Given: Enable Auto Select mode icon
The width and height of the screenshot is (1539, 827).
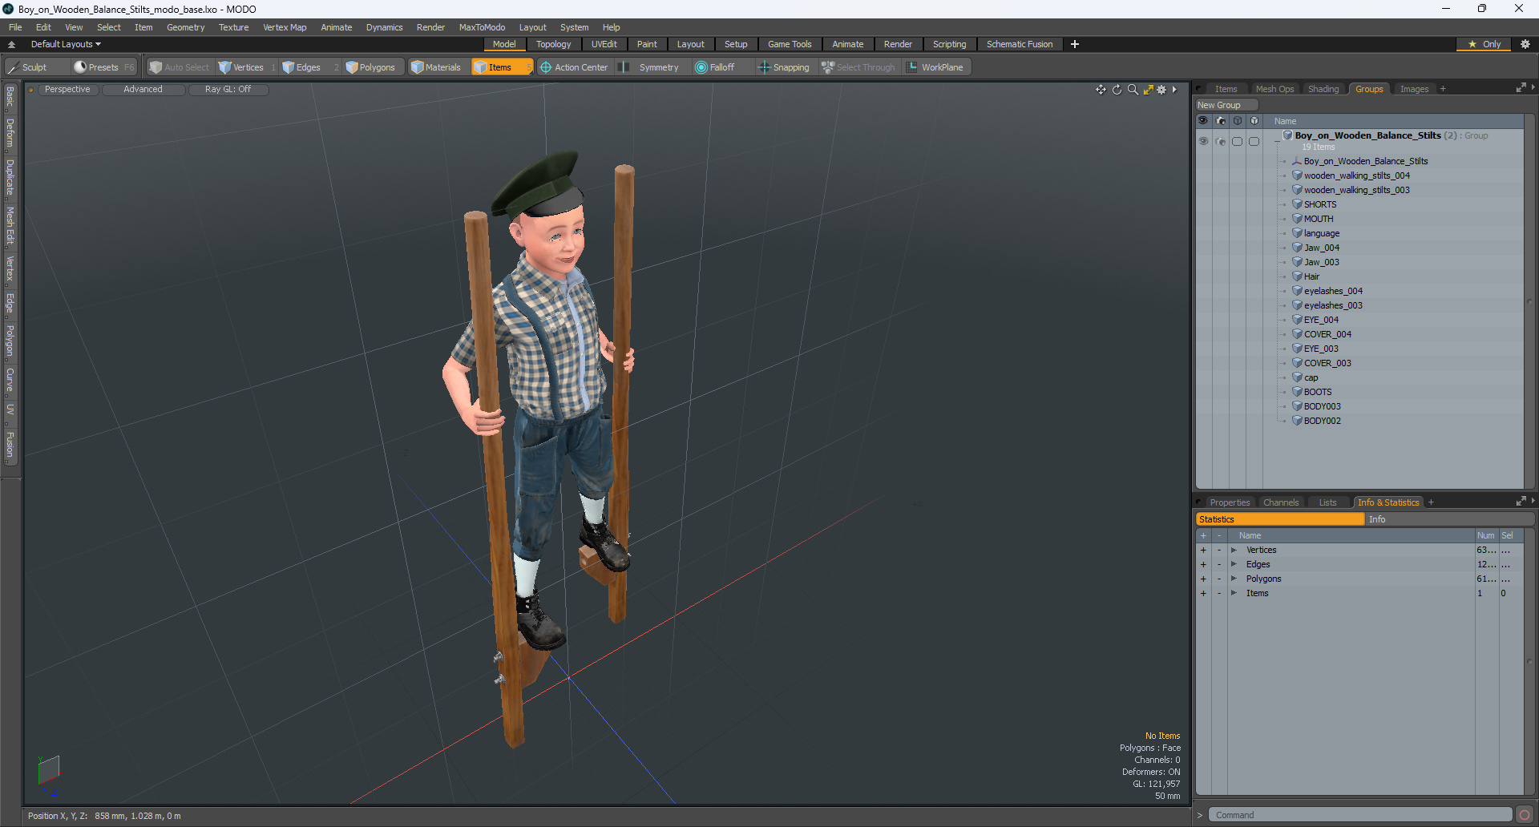Looking at the screenshot, I should [156, 67].
